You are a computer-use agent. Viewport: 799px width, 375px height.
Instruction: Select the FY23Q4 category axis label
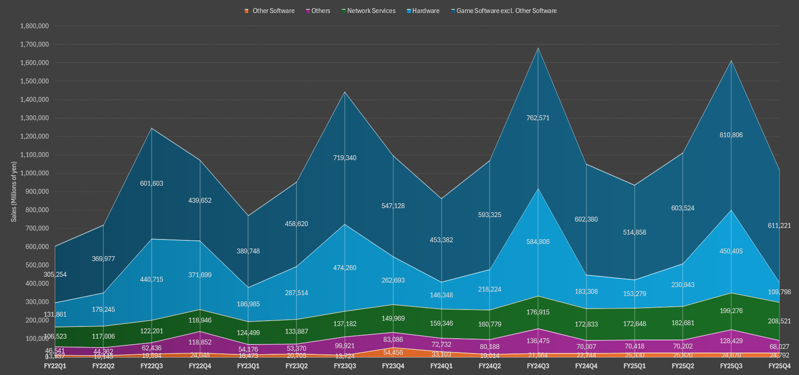point(393,366)
